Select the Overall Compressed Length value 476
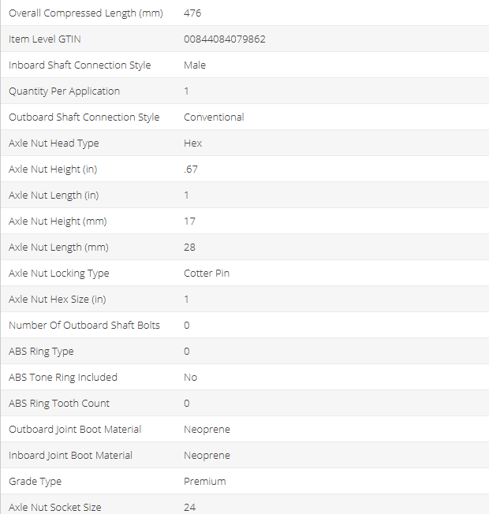 click(192, 13)
